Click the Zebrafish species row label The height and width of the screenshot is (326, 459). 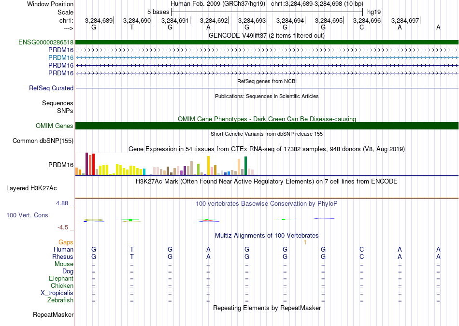pos(60,300)
